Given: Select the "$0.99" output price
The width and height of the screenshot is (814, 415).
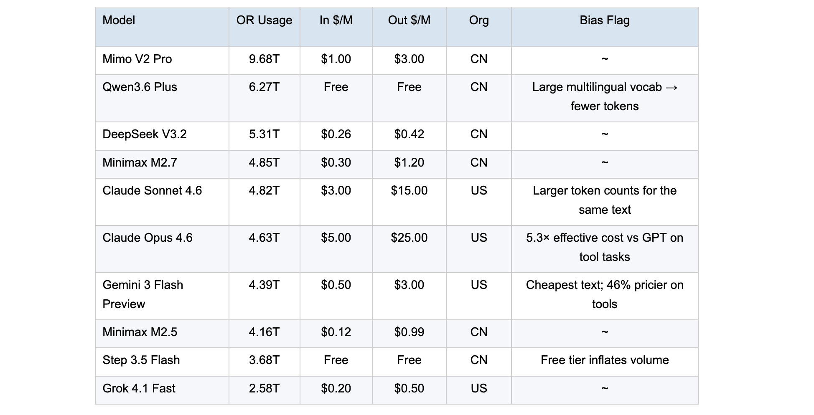Looking at the screenshot, I should (x=409, y=332).
